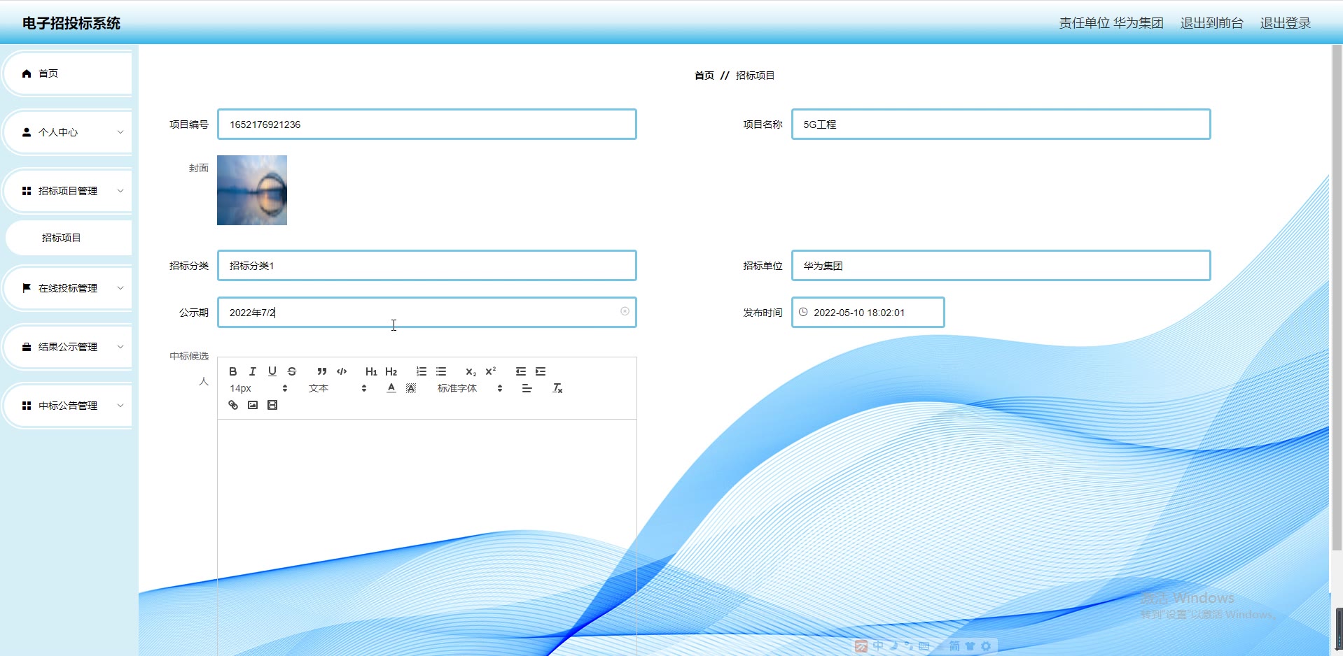The image size is (1343, 656).
Task: Toggle underline formatting in the editor
Action: point(272,371)
